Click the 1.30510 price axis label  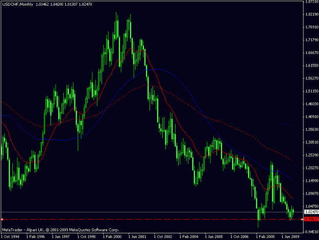(312, 142)
